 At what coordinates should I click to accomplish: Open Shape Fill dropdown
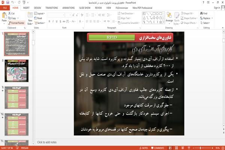pos(187,14)
